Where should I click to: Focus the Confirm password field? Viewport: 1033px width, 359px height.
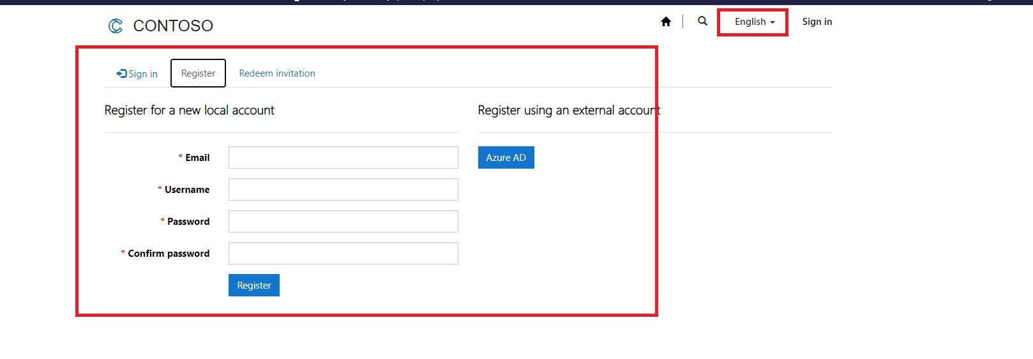pos(343,254)
